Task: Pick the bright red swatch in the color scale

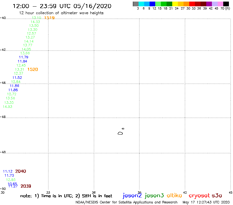Action: pos(192,4)
